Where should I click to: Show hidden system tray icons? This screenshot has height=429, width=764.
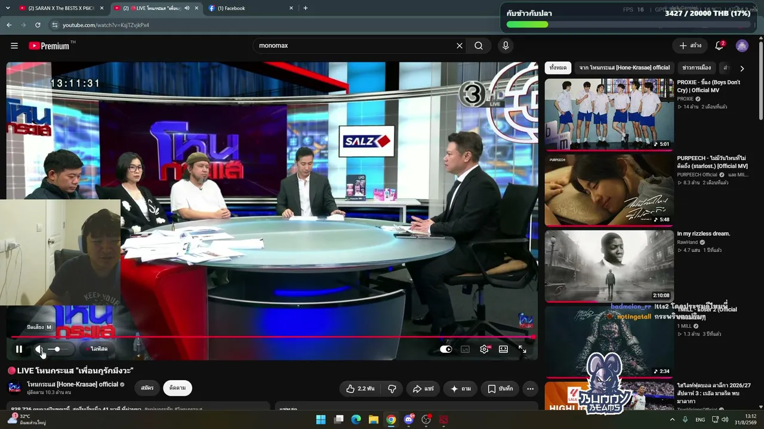(x=672, y=419)
